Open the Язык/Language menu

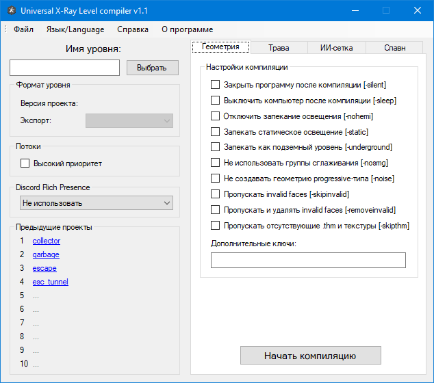(x=75, y=29)
